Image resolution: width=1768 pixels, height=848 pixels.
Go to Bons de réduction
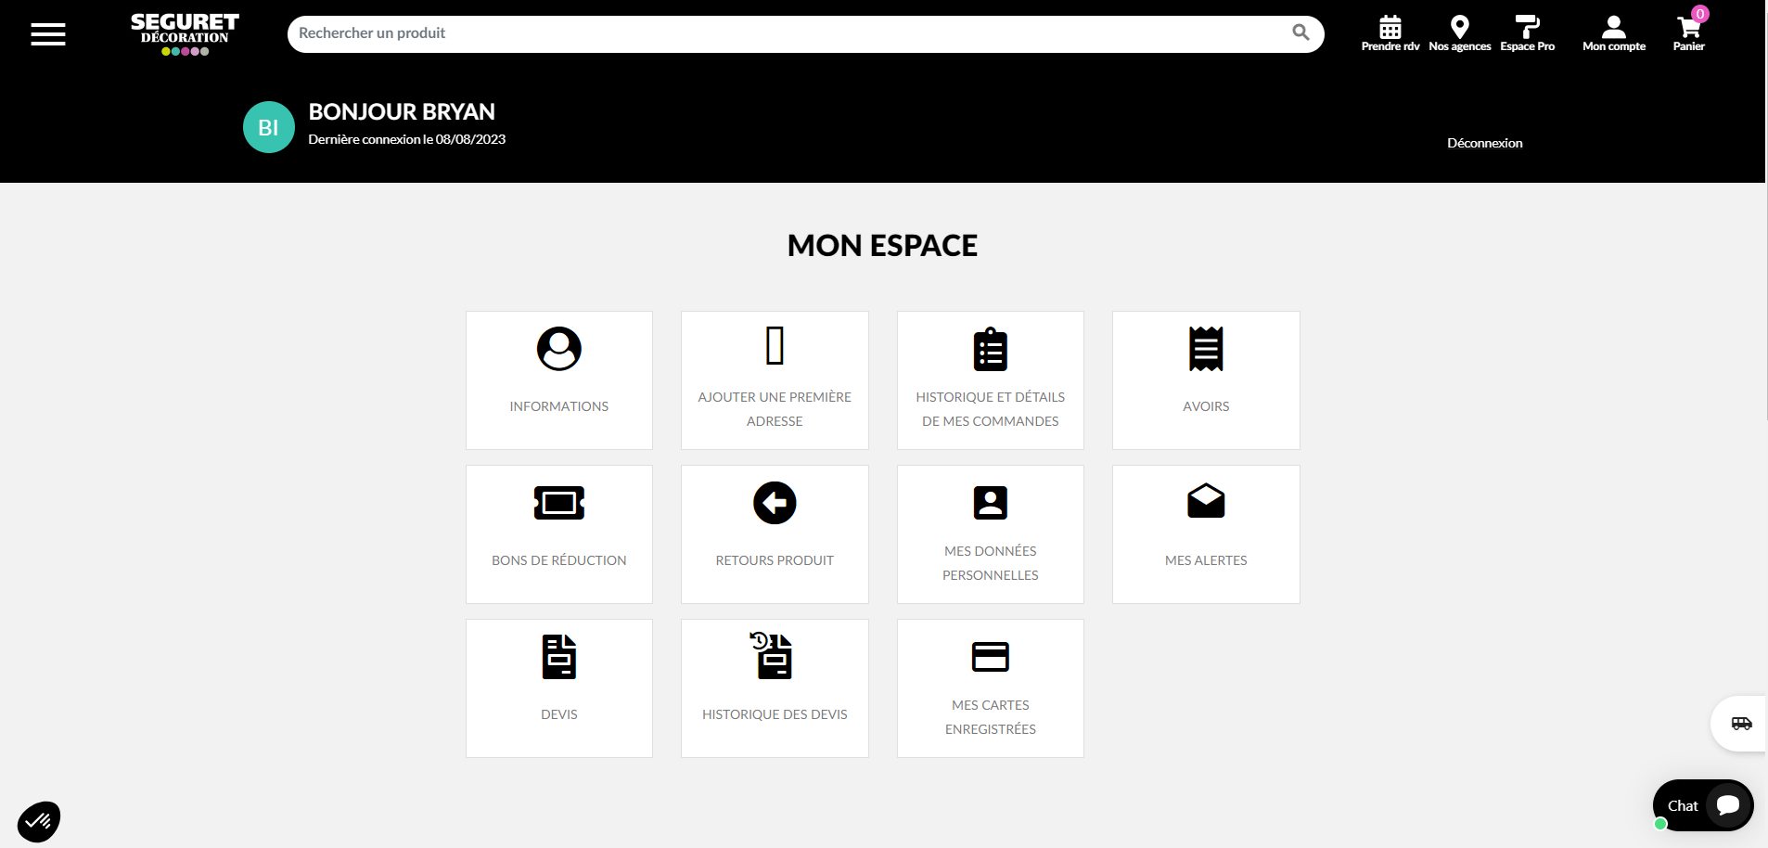pos(559,534)
